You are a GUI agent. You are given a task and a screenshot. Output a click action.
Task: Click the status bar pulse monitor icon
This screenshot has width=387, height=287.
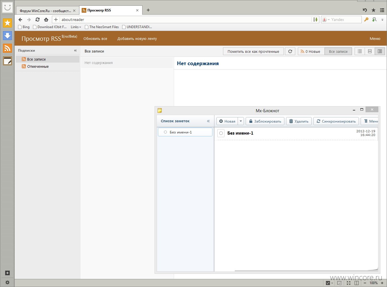328,283
